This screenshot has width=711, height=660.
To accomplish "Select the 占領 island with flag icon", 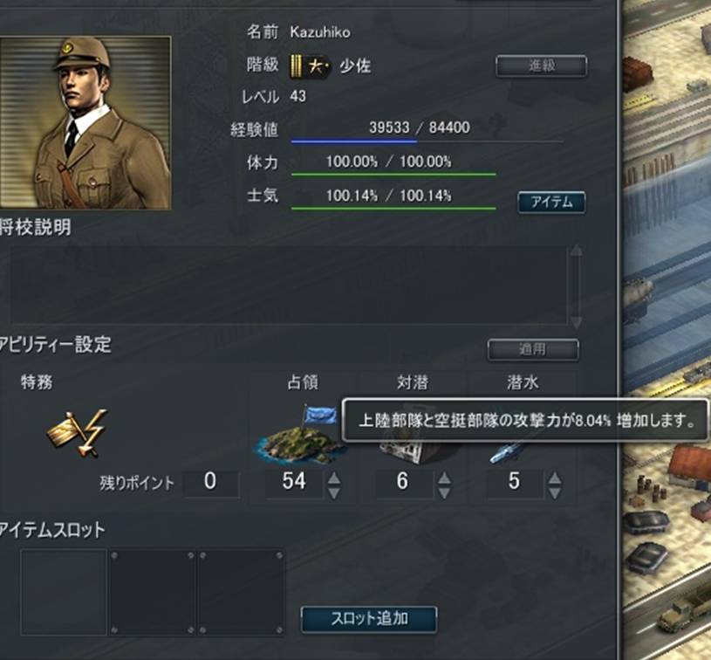I will pyautogui.click(x=299, y=435).
